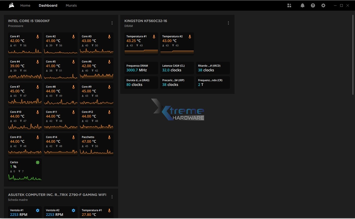Click the green CPU chip icon on Carico
The height and width of the screenshot is (219, 355).
(38, 162)
